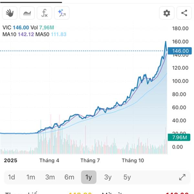Share the VIC chart

pos(184,13)
